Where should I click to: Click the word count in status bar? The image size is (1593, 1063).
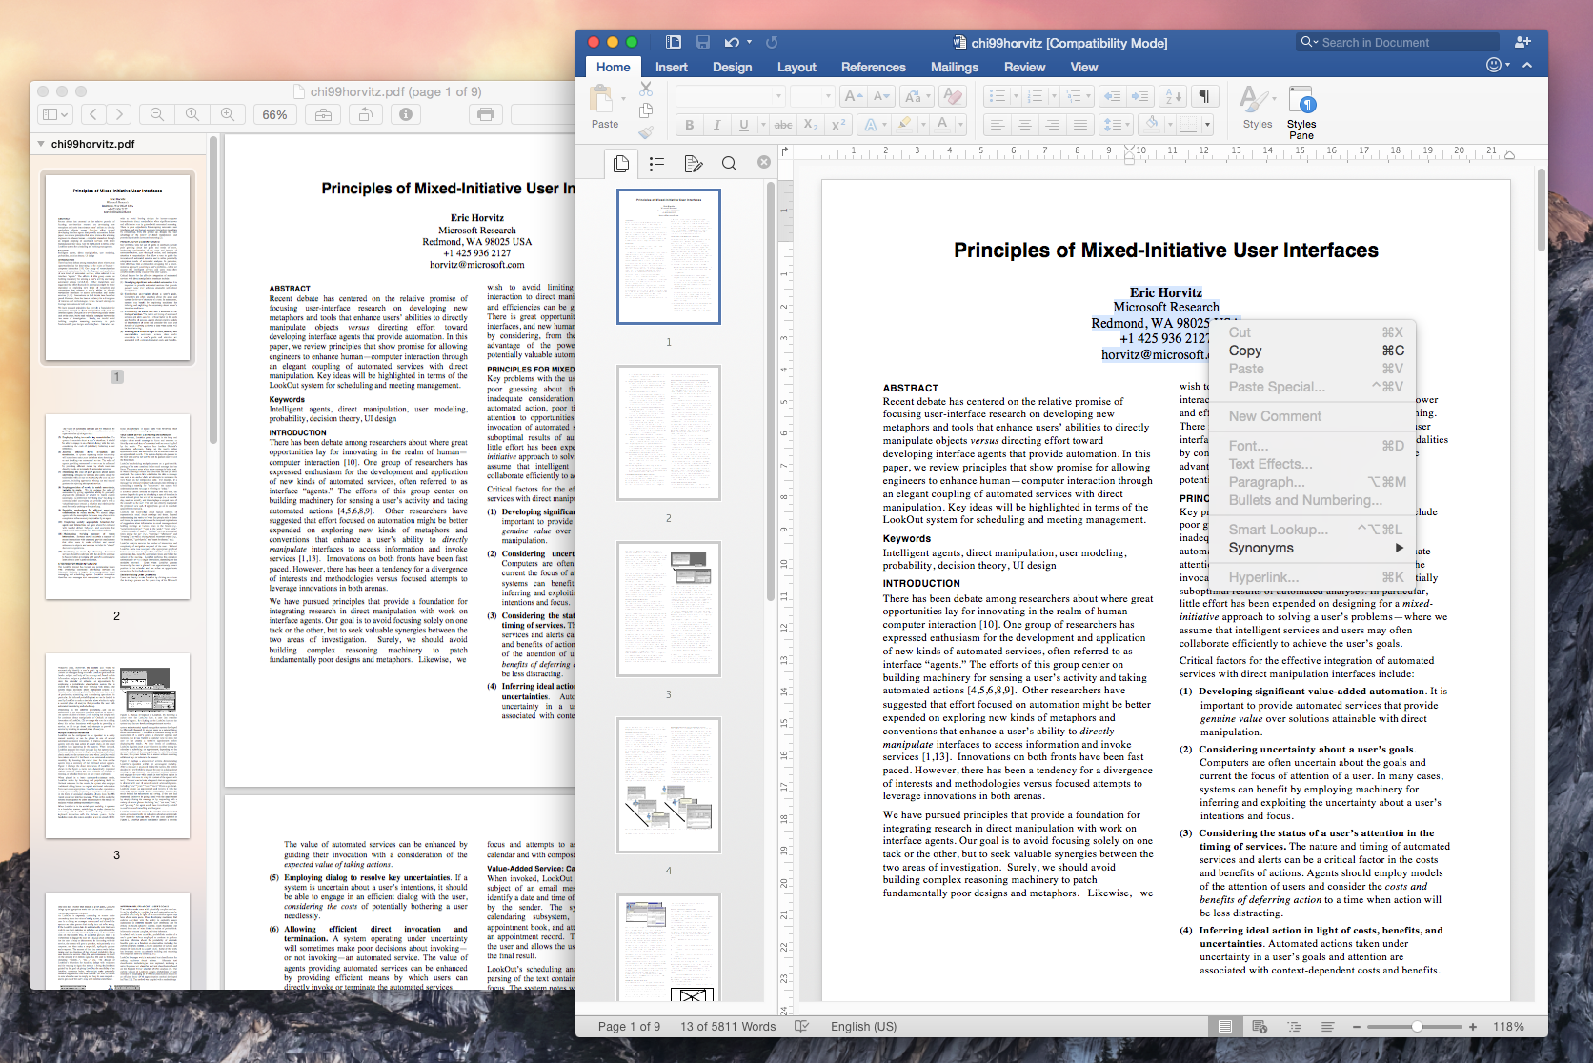click(728, 1026)
